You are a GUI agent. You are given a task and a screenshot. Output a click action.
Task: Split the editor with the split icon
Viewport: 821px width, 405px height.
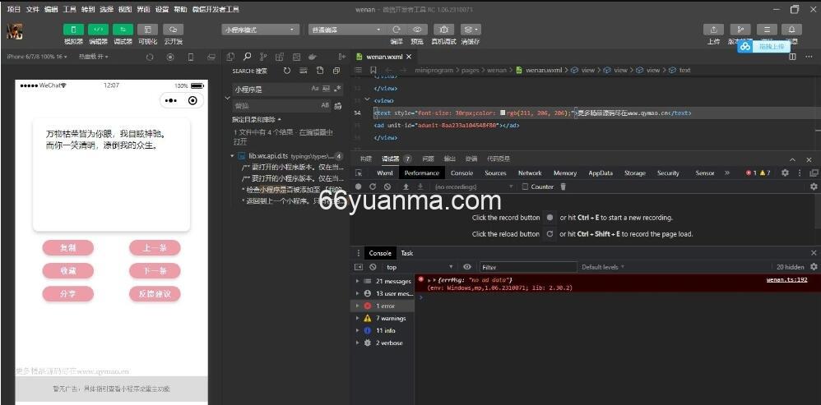[x=793, y=57]
